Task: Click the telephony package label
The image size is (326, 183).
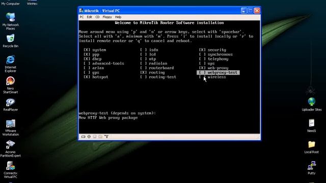Action: pos(218,59)
